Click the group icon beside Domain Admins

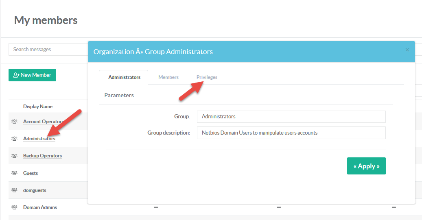point(14,207)
